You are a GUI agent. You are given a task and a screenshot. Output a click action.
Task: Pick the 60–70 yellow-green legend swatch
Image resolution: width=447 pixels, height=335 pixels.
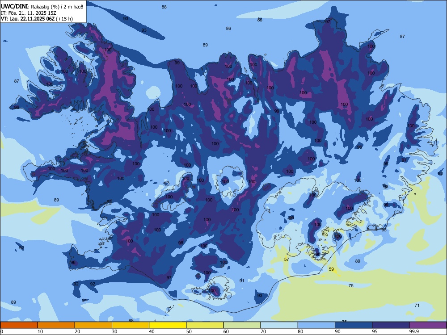click(x=242, y=325)
